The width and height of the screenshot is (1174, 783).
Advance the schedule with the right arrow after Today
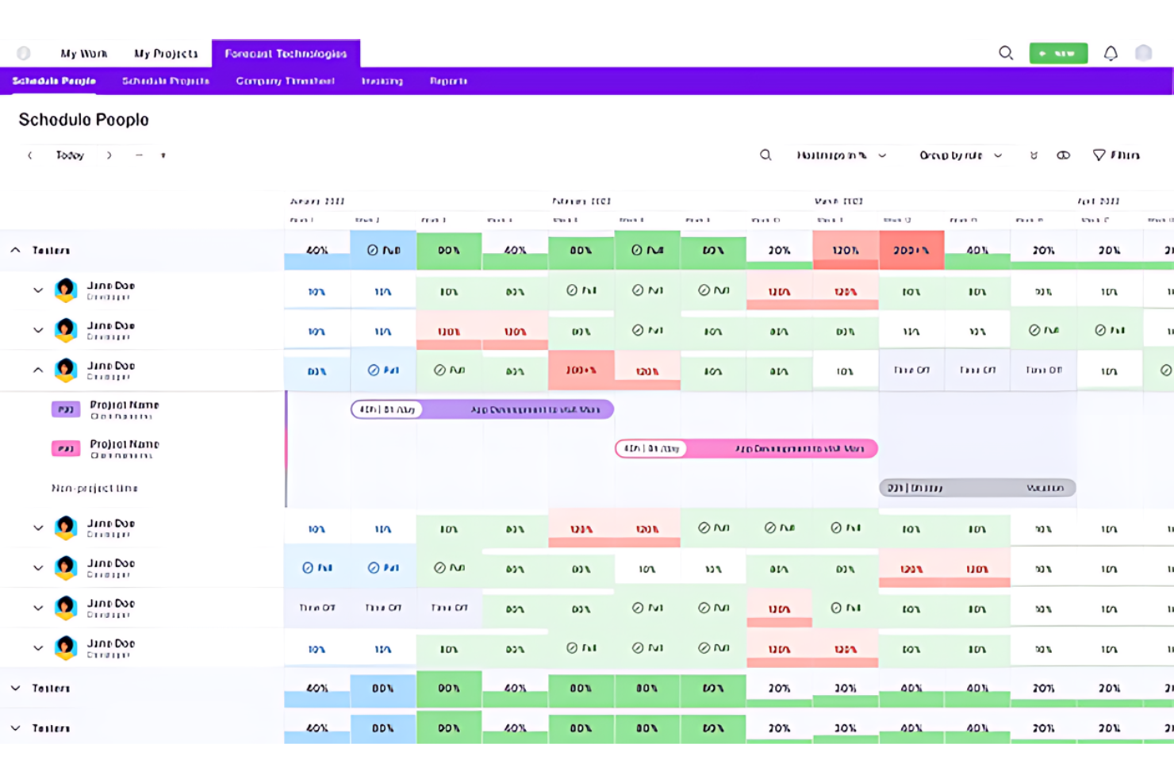point(109,155)
